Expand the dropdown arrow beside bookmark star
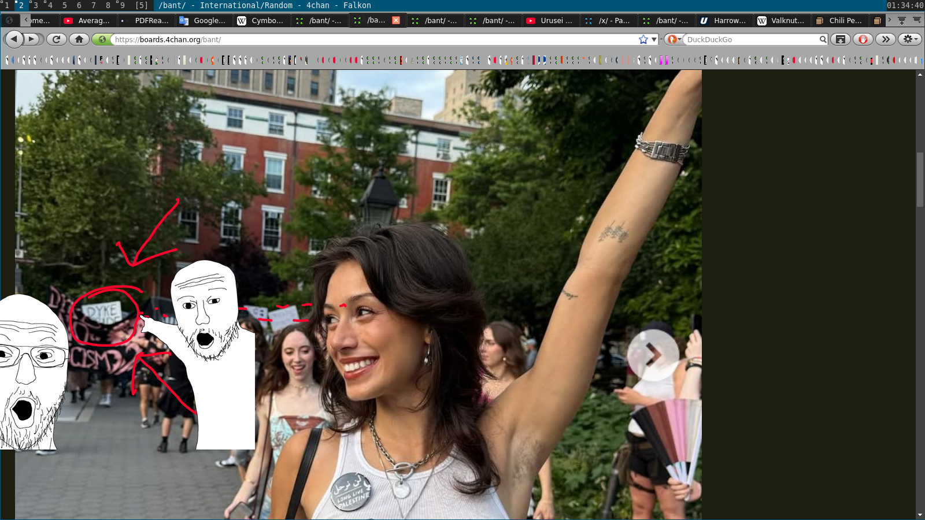Image resolution: width=925 pixels, height=520 pixels. 654,39
